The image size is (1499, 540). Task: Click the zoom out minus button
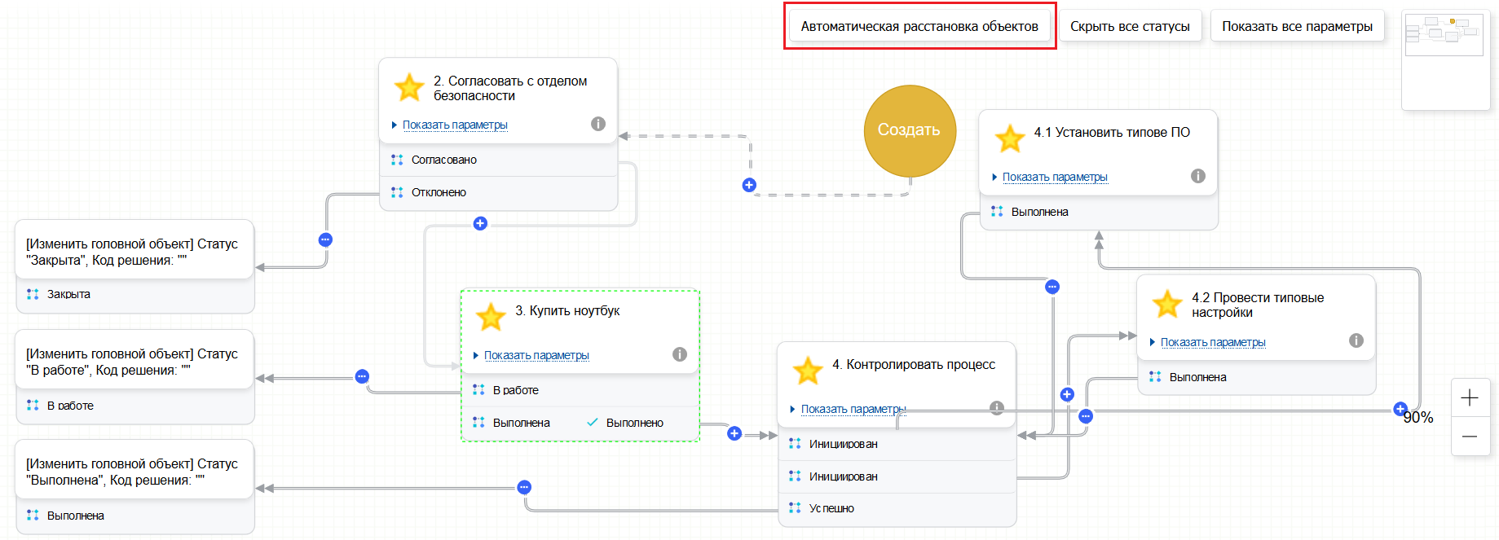pos(1470,437)
